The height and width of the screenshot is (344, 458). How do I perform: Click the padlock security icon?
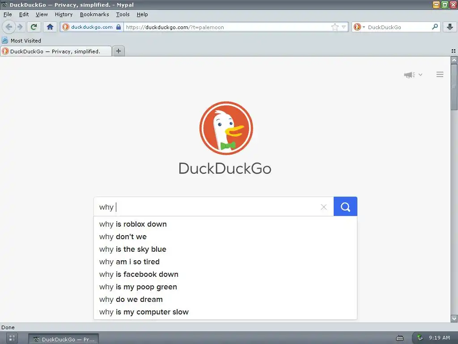[118, 27]
